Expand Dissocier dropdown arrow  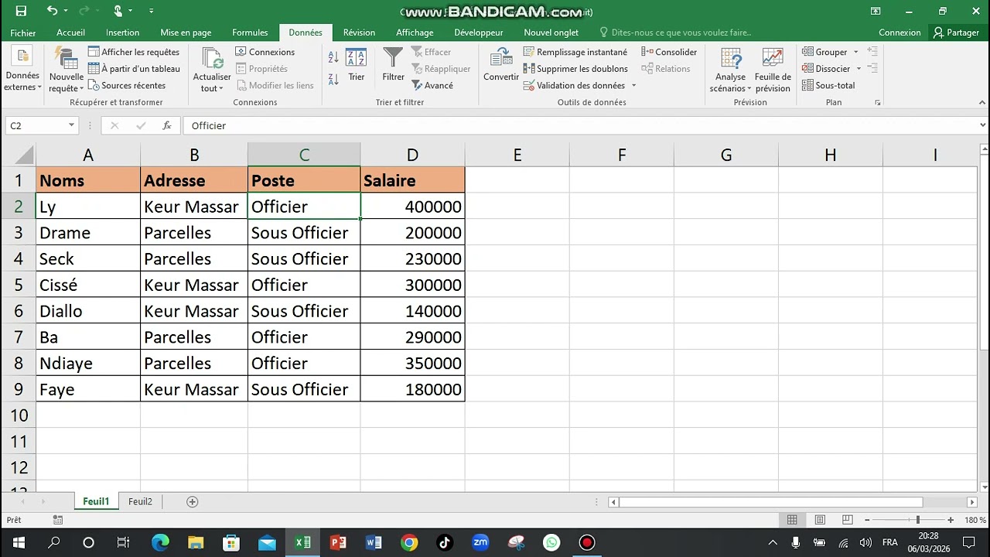coord(859,69)
